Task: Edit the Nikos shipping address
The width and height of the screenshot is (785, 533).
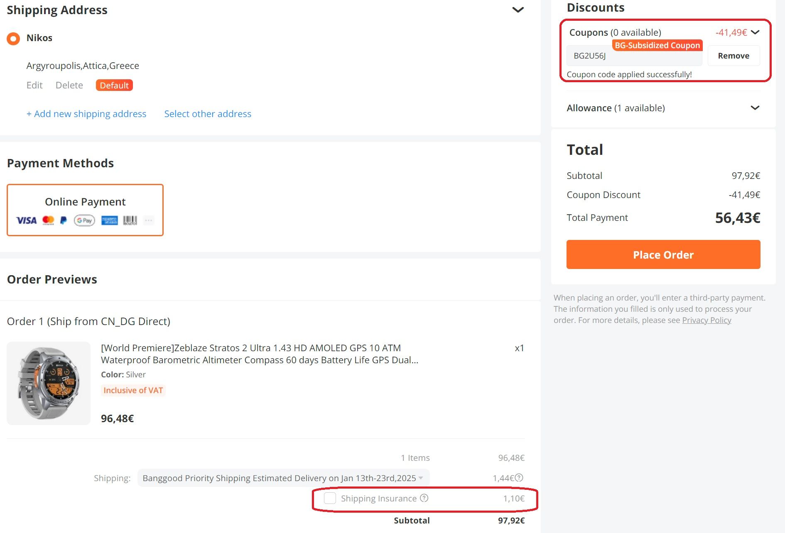Action: pos(34,85)
